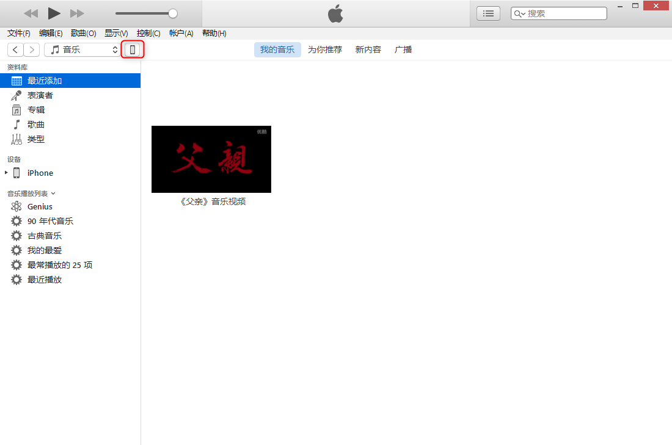
Task: Switch to the 为你推荐 tab
Action: click(x=324, y=49)
